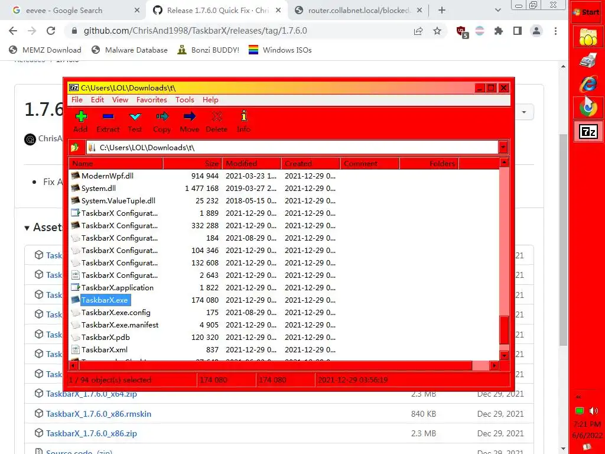Image resolution: width=605 pixels, height=454 pixels.
Task: Click the uBlock shield extension icon
Action: pos(462,32)
